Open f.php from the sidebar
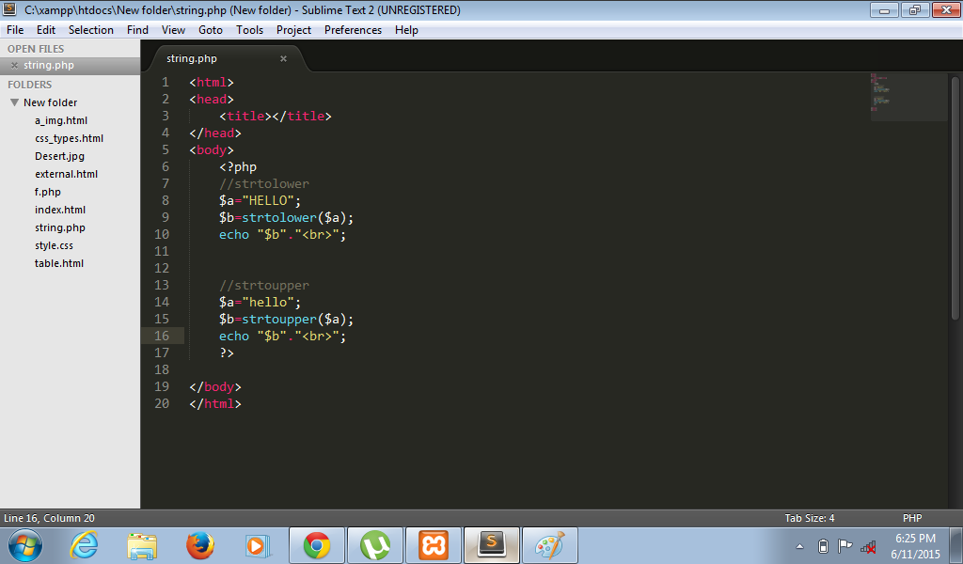The image size is (963, 564). 48,192
